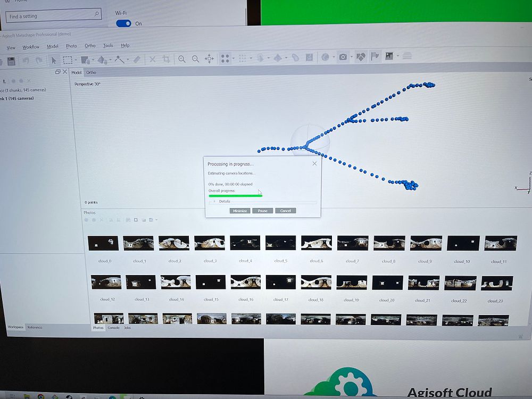532x399 pixels.
Task: Open the ruler tool dropdown arrow
Action: pos(128,60)
